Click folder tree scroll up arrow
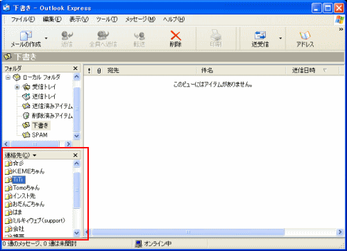347x251 pixels. pyautogui.click(x=77, y=77)
